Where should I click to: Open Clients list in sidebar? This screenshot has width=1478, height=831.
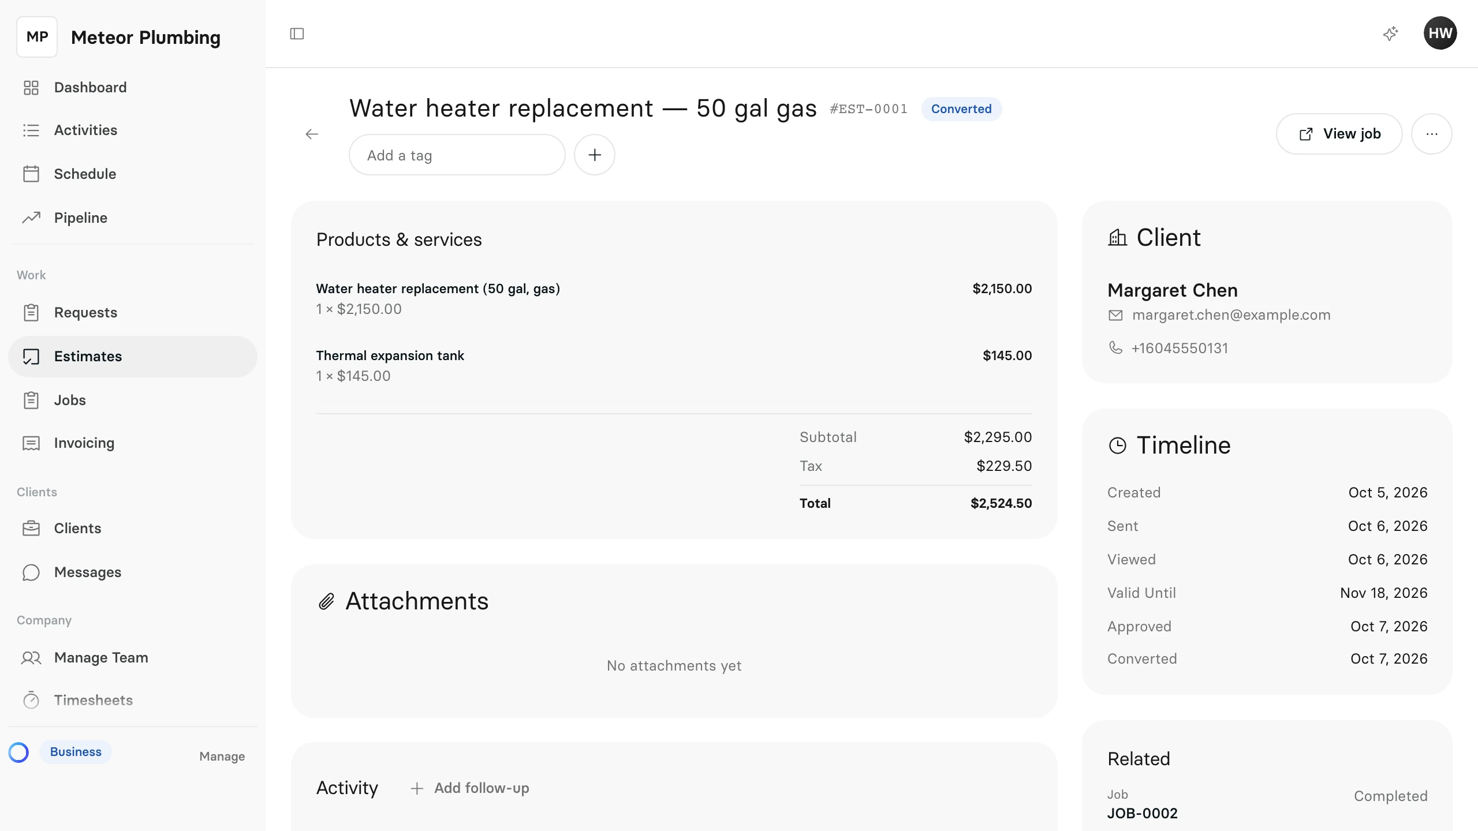(133, 528)
